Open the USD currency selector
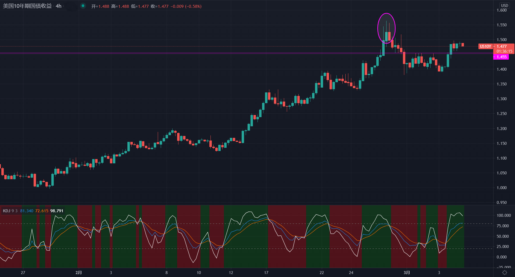The width and height of the screenshot is (515, 277). click(x=505, y=5)
